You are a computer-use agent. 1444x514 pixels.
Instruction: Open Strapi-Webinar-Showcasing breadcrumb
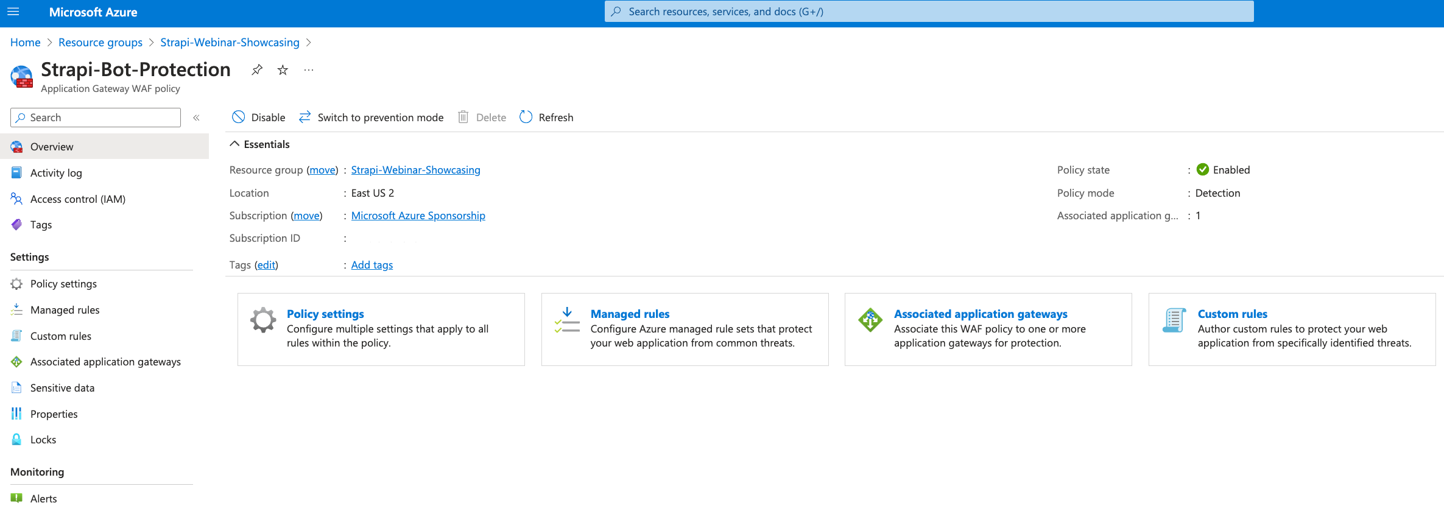point(230,42)
